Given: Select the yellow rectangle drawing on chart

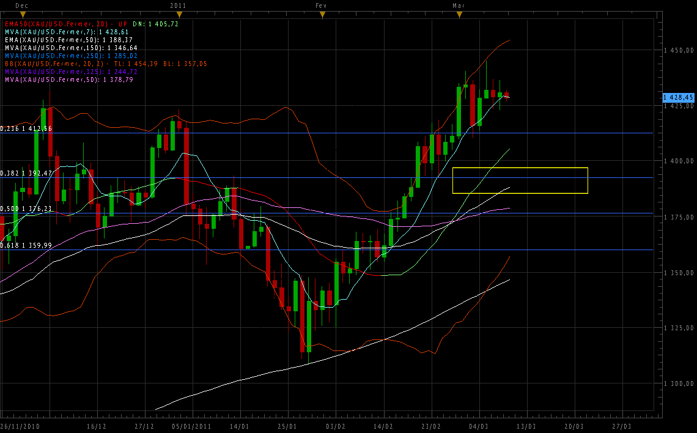Looking at the screenshot, I should click(520, 168).
